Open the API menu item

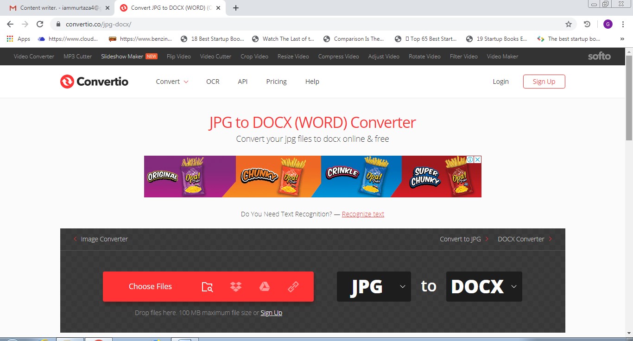243,82
